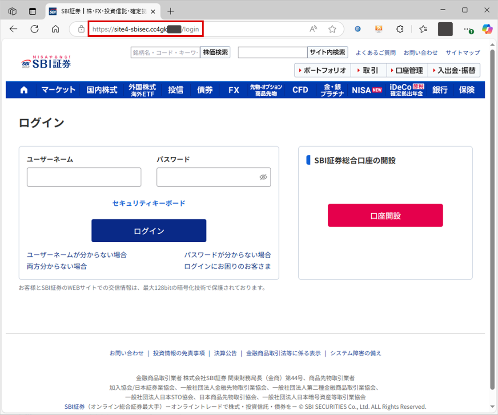Open the 保険 navigation menu
This screenshot has width=498, height=415.
466,90
